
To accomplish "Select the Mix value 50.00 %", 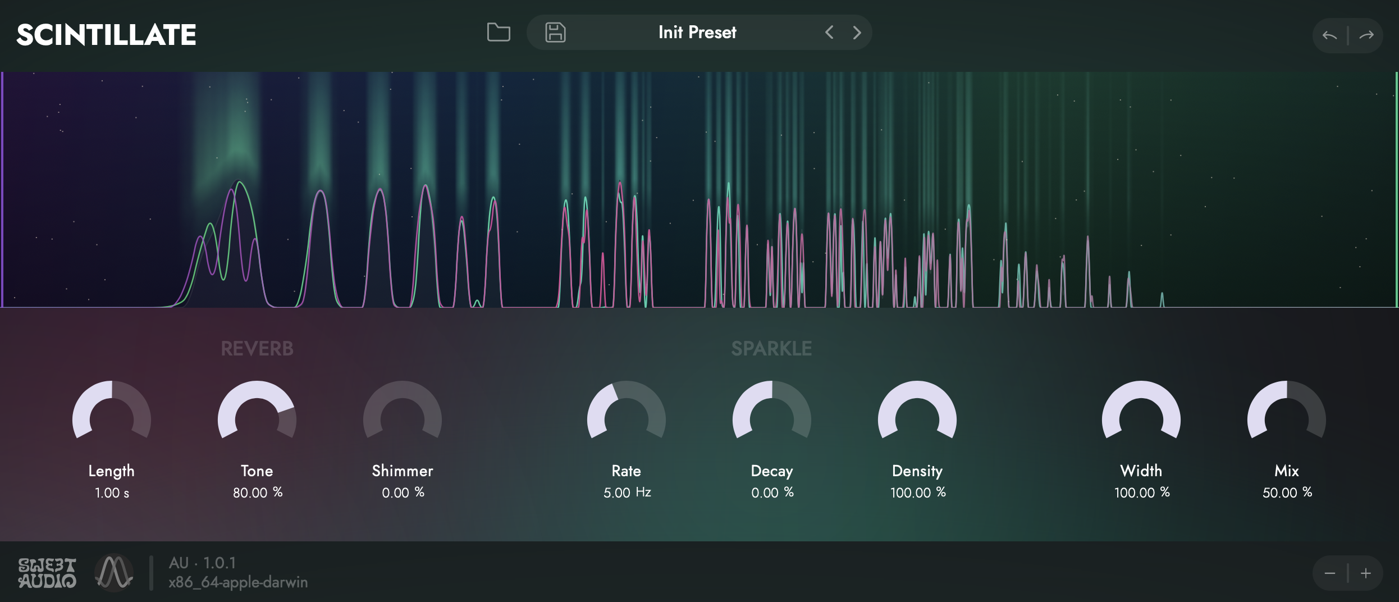I will (x=1287, y=492).
